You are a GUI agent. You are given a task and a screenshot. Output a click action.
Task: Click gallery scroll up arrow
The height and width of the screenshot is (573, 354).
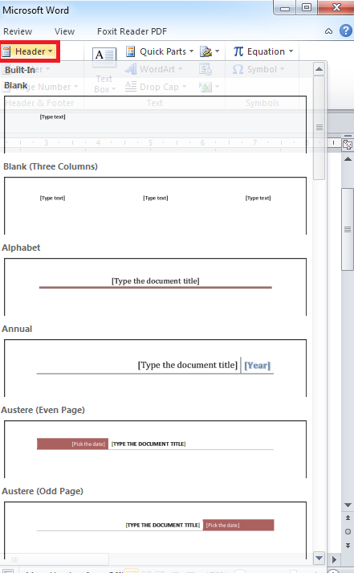[x=319, y=68]
